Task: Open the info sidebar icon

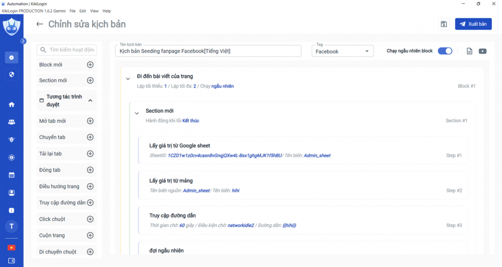Action: tap(11, 210)
